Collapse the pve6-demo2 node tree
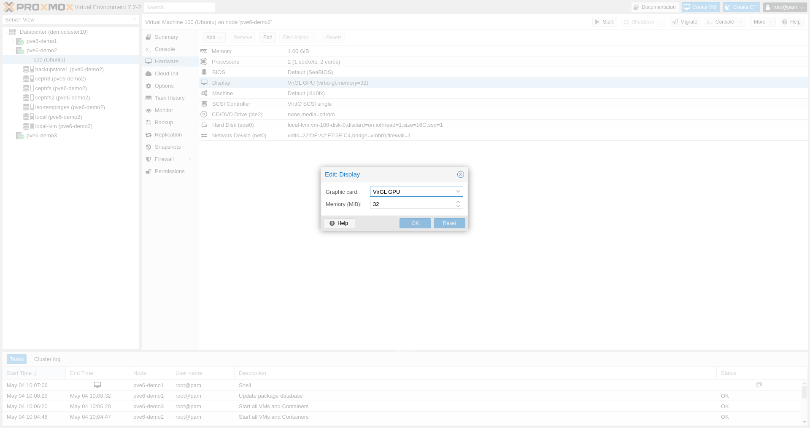This screenshot has height=428, width=810. click(x=12, y=50)
